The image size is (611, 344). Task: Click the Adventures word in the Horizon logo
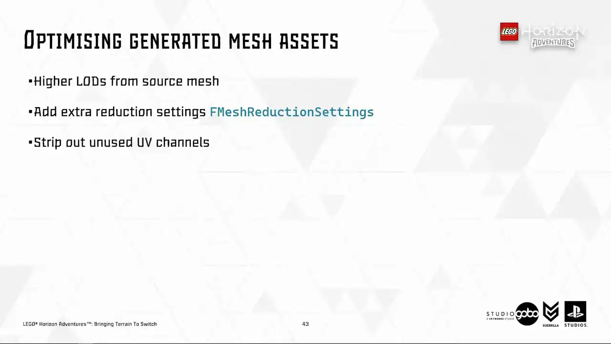553,43
